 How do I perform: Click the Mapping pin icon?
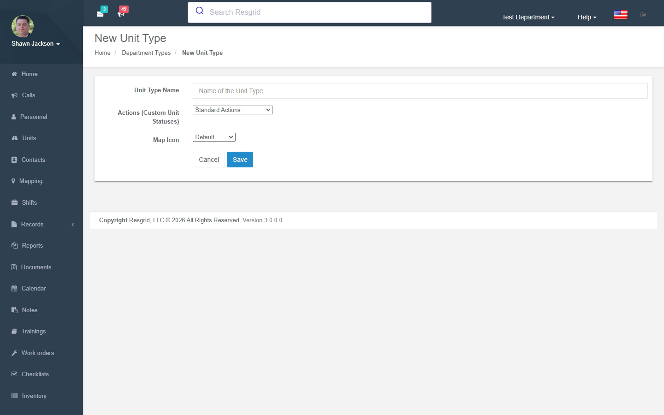[13, 181]
